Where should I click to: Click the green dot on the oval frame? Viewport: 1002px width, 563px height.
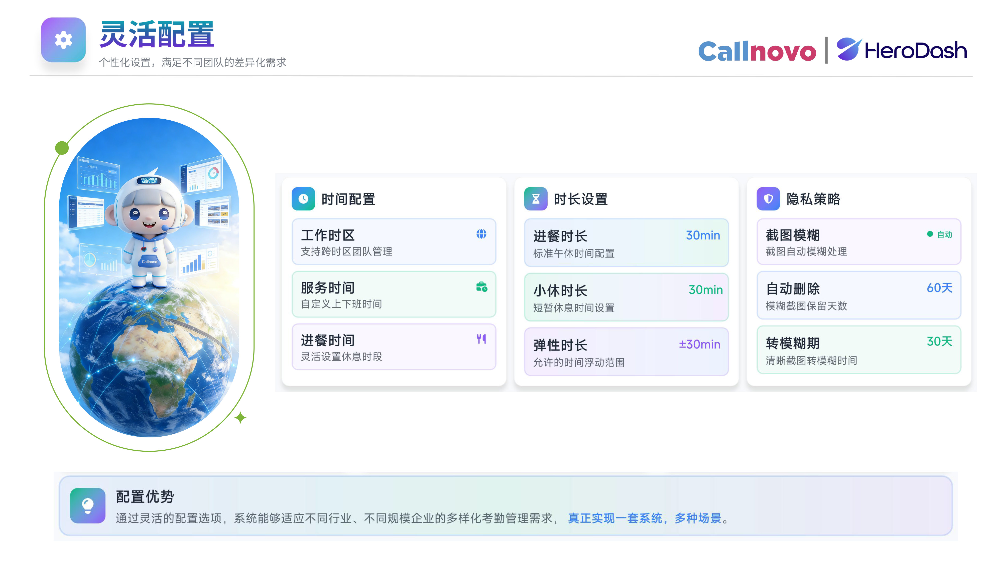coord(62,148)
